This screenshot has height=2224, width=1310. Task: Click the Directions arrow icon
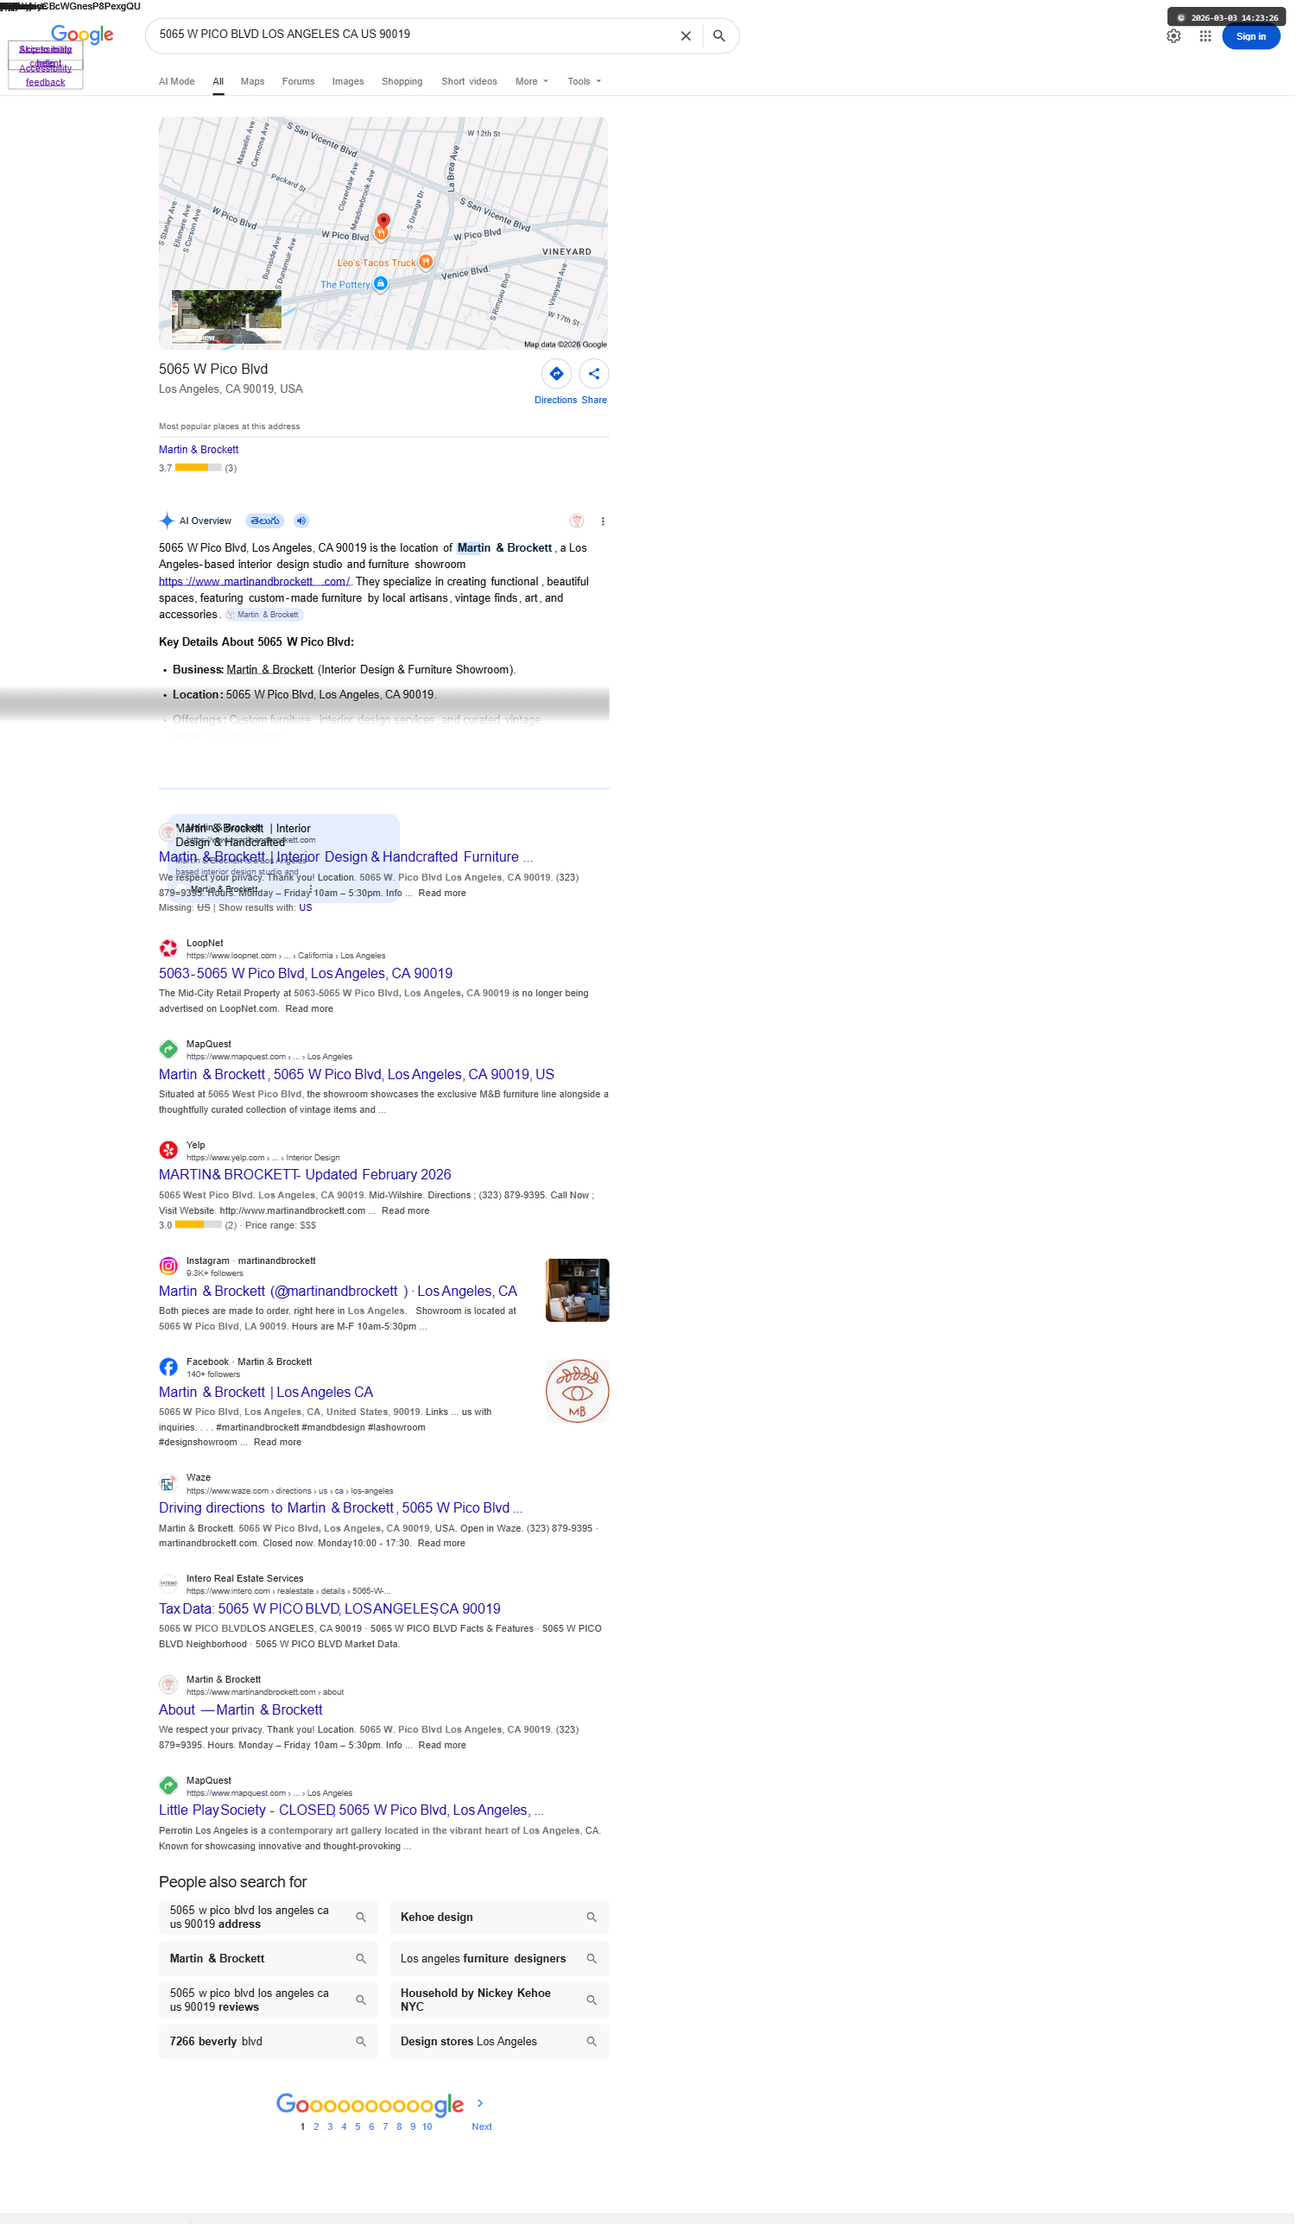coord(562,378)
